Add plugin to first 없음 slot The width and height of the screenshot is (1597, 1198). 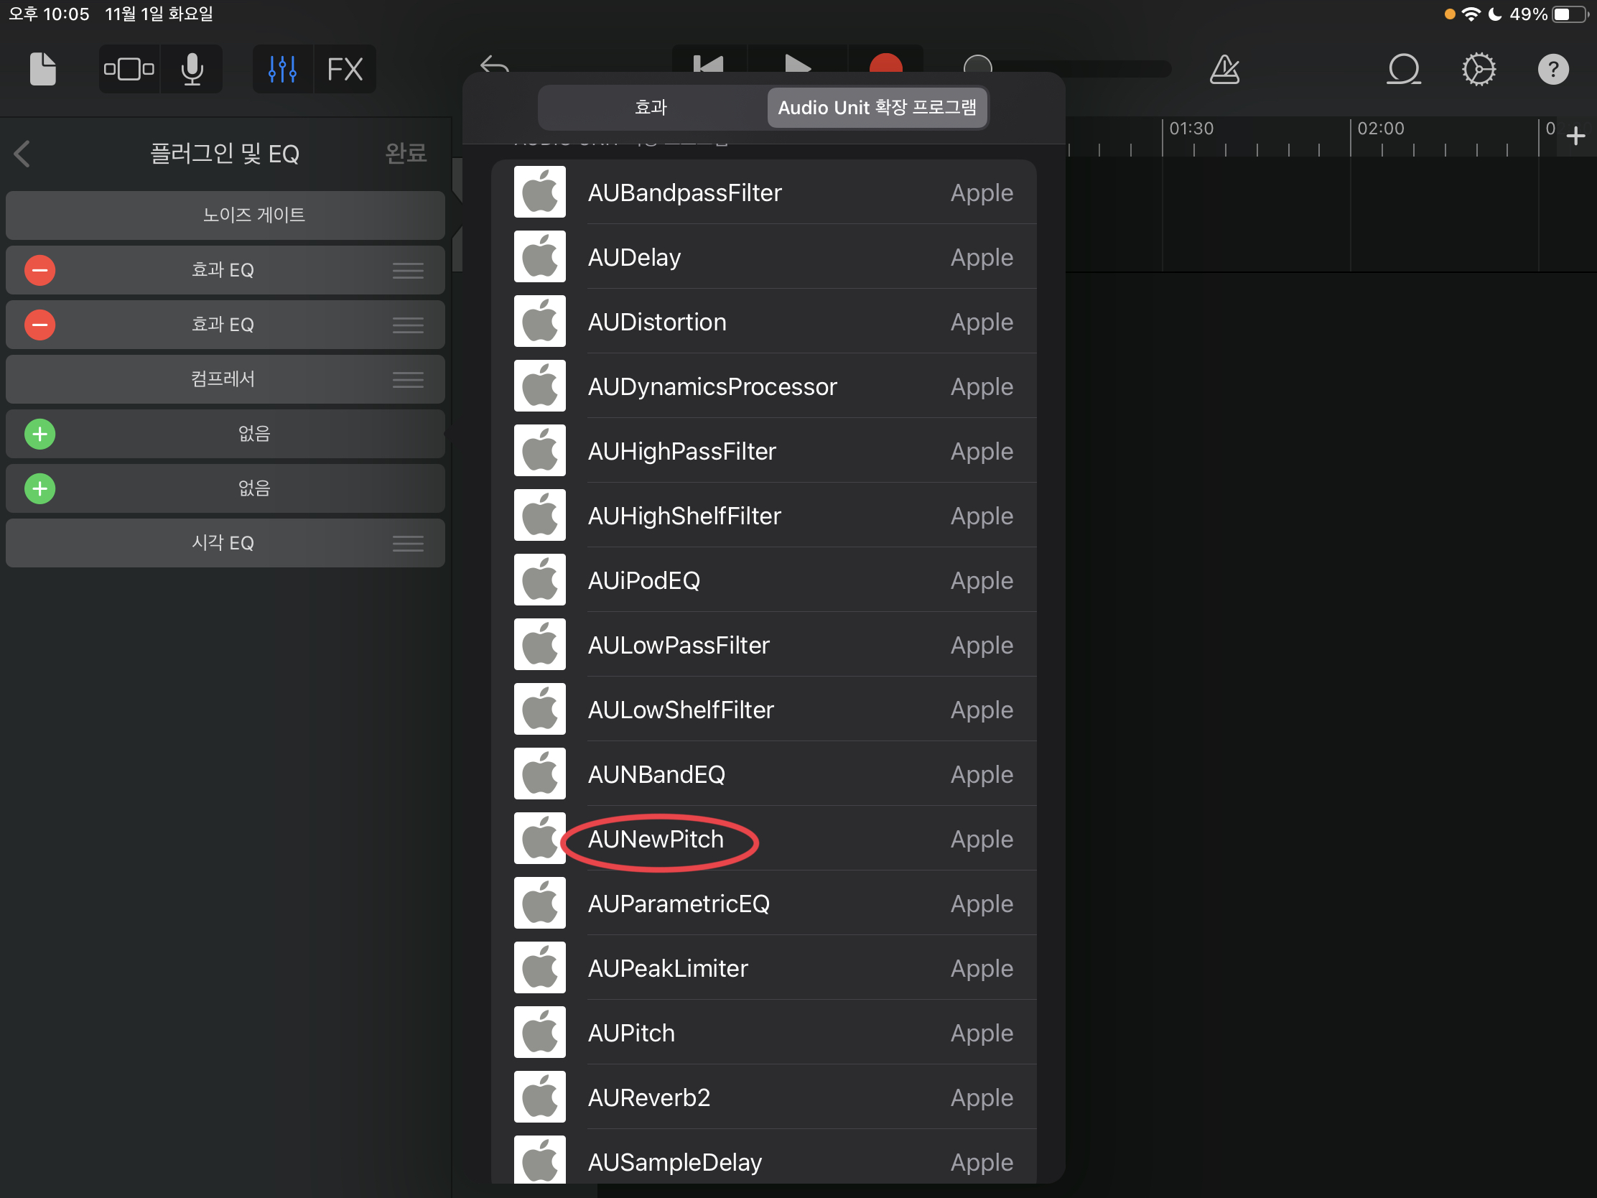coord(39,434)
